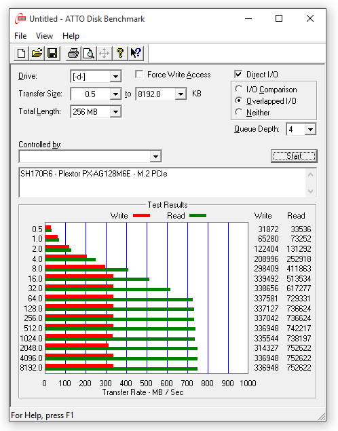Viewport: 338px width, 431px height.
Task: Open a benchmark file via folder icon
Action: [37, 53]
